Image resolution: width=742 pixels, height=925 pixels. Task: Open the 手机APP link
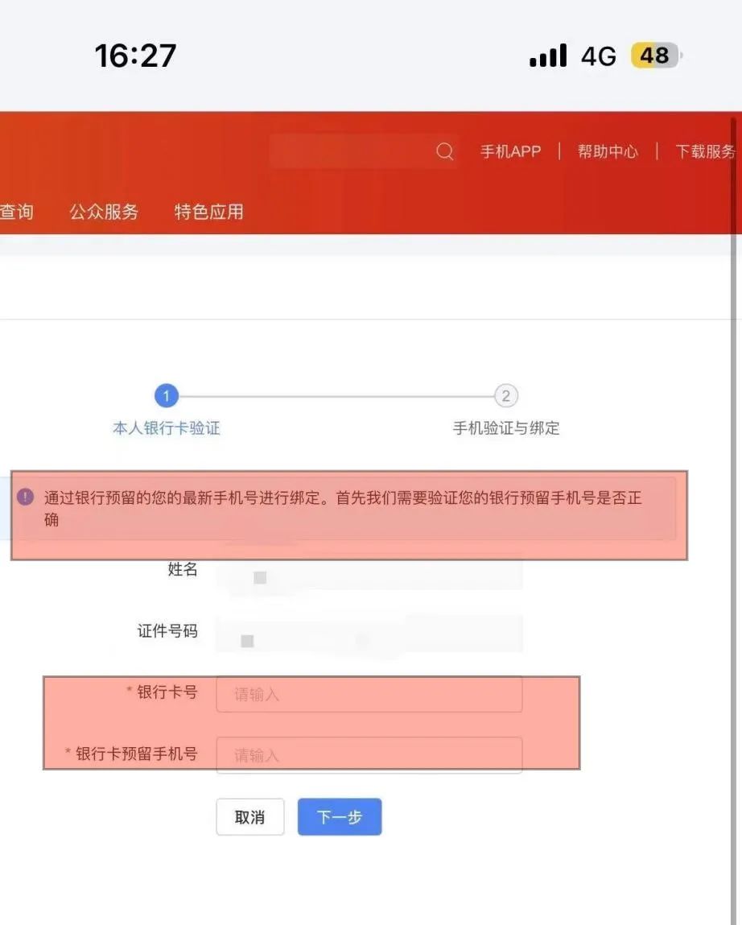tap(510, 151)
